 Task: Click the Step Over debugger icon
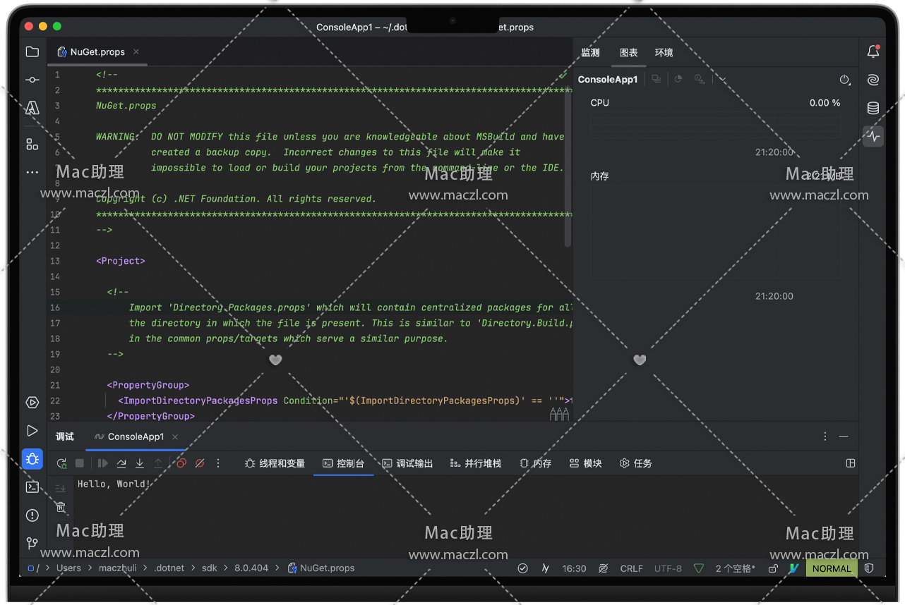coord(121,463)
